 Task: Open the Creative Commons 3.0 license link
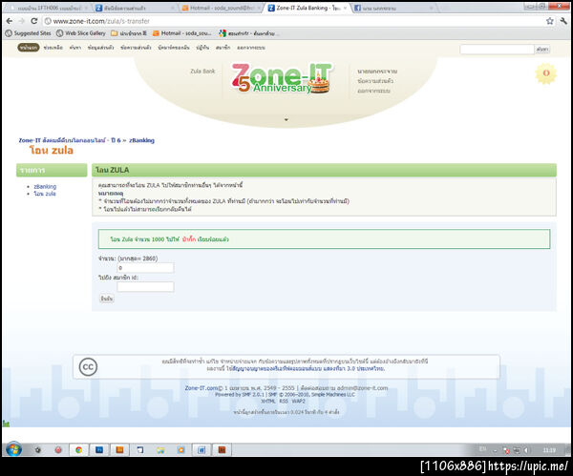point(308,368)
